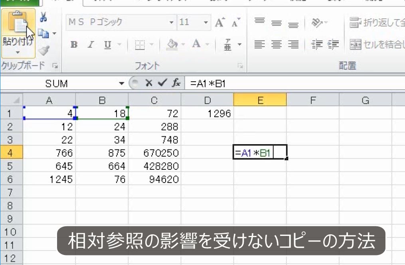Open the Insert Function fx icon
Screen dimensions: 405x265
(x=176, y=83)
